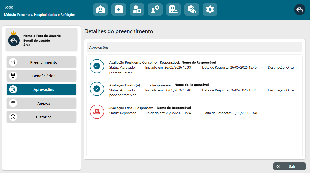Click approved badge for Diretor(a) evaluation
Screen dimensions: 310x173
click(97, 89)
